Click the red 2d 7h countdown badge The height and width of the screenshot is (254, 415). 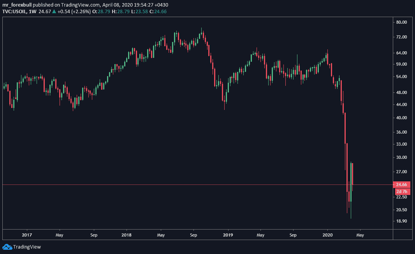402,191
